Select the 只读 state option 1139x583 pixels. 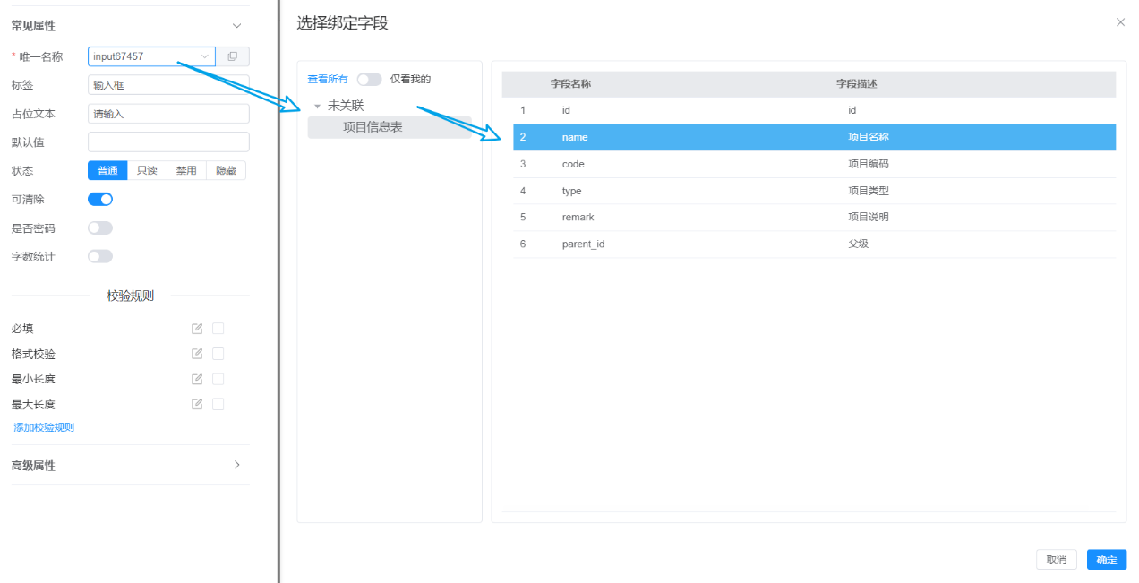pos(147,170)
